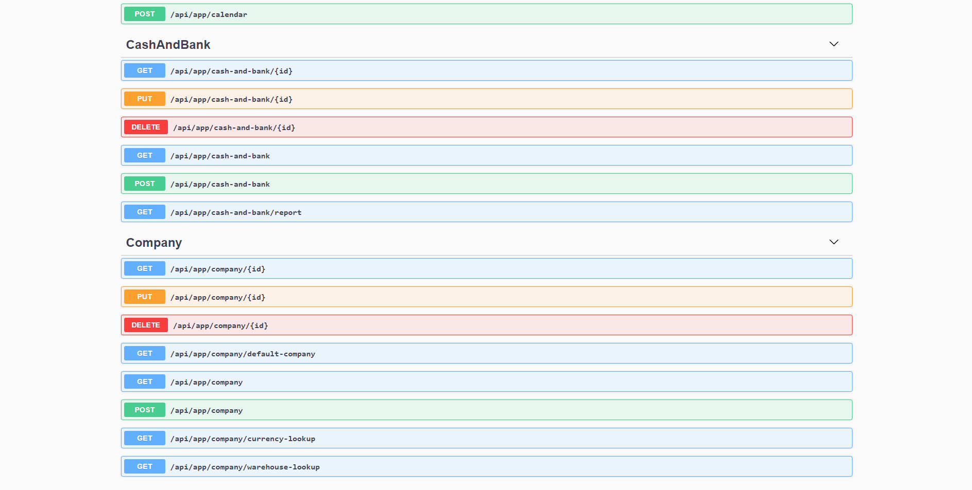Open GET cash-and-bank/{id} endpoint
Screen dimensions: 972x490
click(231, 71)
